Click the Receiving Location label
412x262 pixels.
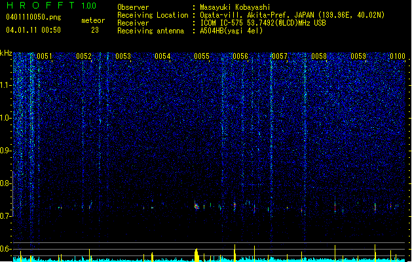pyautogui.click(x=153, y=15)
